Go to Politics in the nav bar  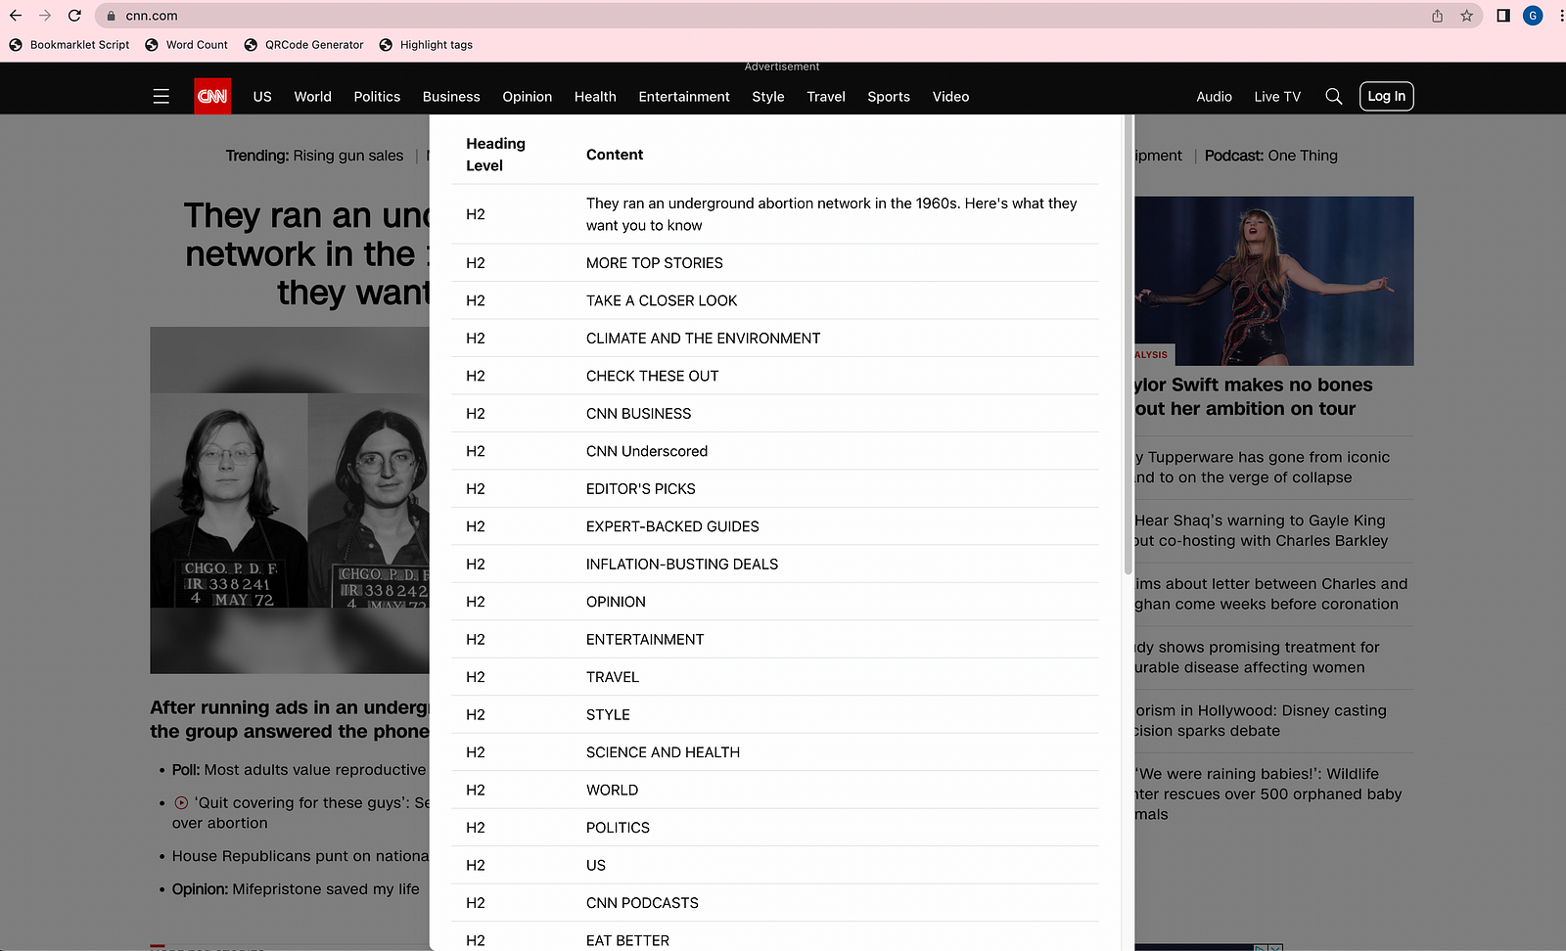point(377,96)
